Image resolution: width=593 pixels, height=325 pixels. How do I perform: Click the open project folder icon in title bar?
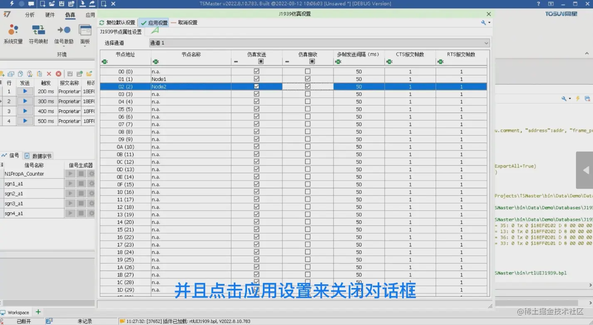tap(52, 4)
